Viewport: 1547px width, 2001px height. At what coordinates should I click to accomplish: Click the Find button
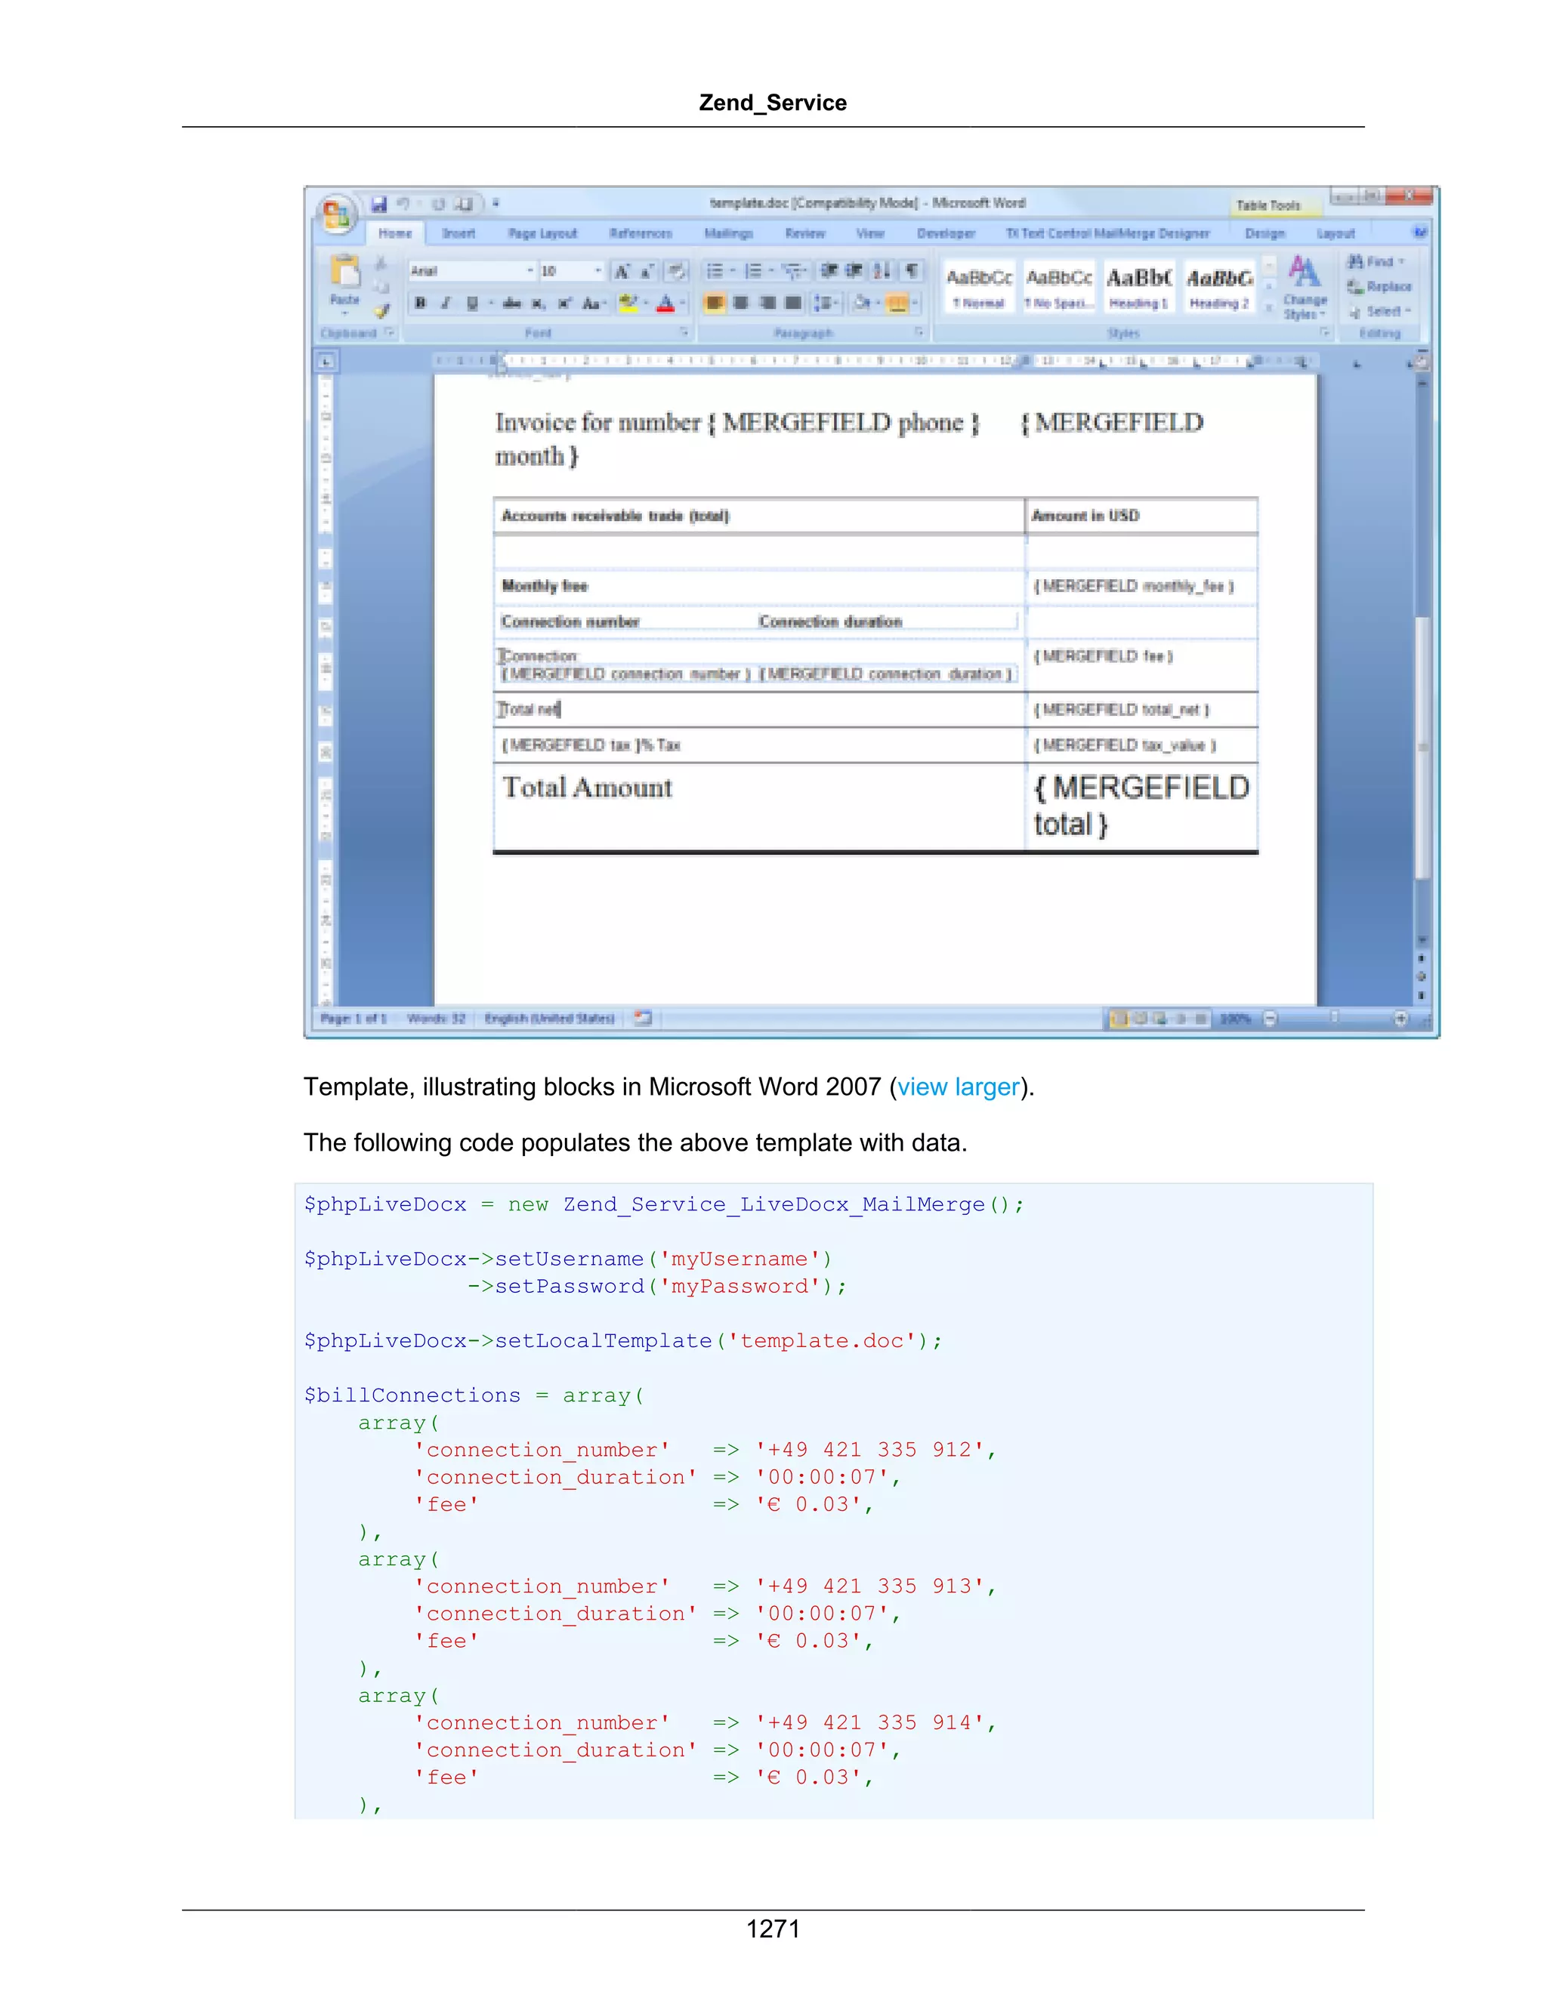[1375, 262]
